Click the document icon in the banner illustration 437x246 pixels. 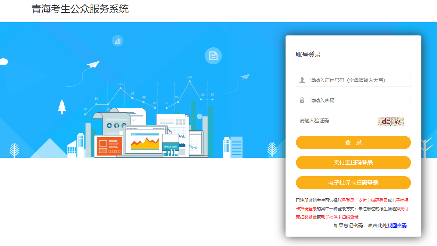coord(213,56)
